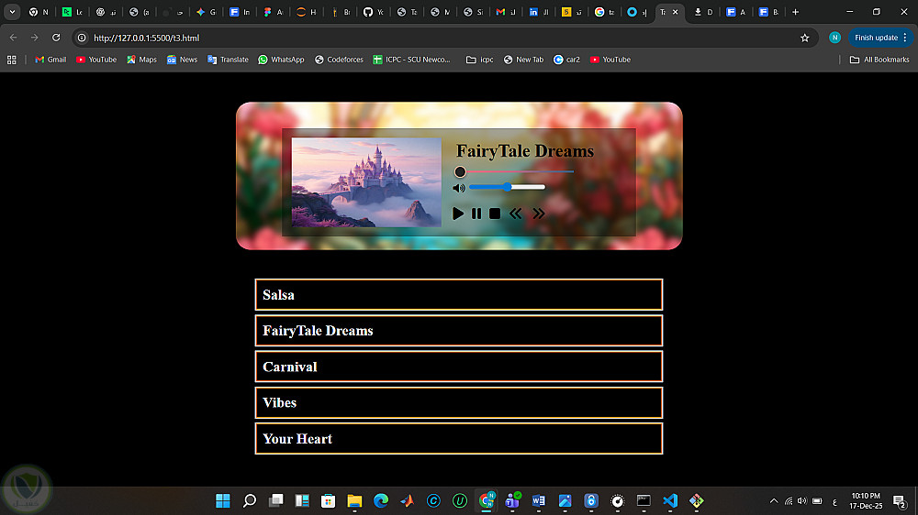Viewport: 918px width, 515px height.
Task: Open the Codeforces bookmark
Action: click(x=339, y=60)
